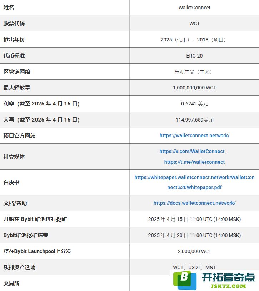Select the 'ERC-20' token standard value
The height and width of the screenshot is (291, 259).
(x=194, y=56)
